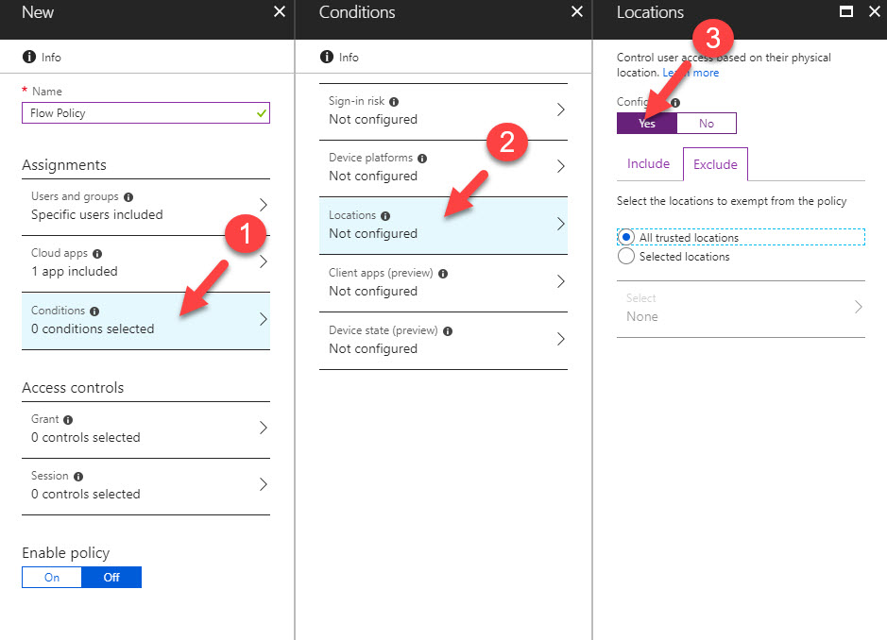Turn Enable policy Off

pyautogui.click(x=111, y=578)
